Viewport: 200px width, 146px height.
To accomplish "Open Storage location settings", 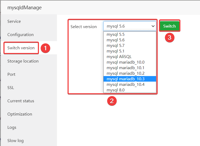I will pyautogui.click(x=23, y=61).
